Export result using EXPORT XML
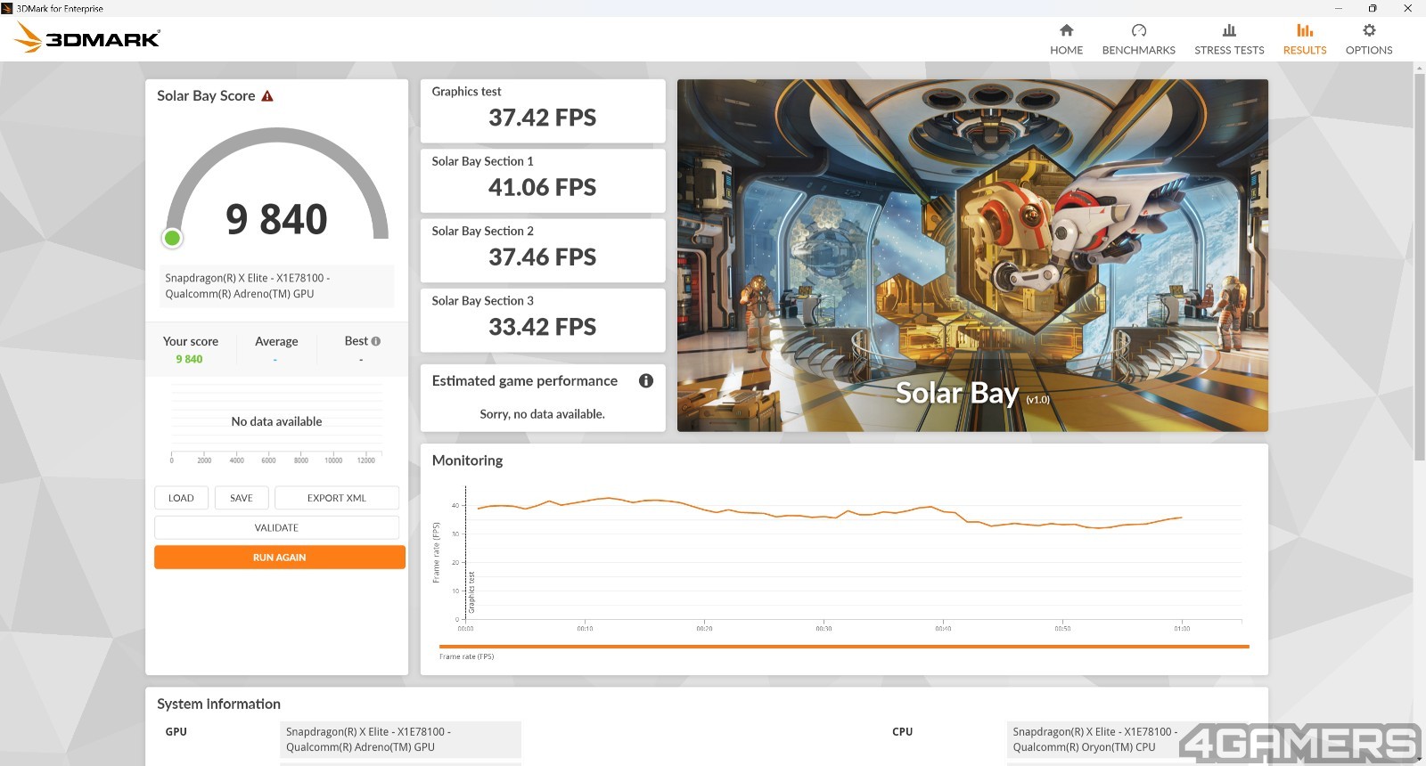 pyautogui.click(x=337, y=498)
